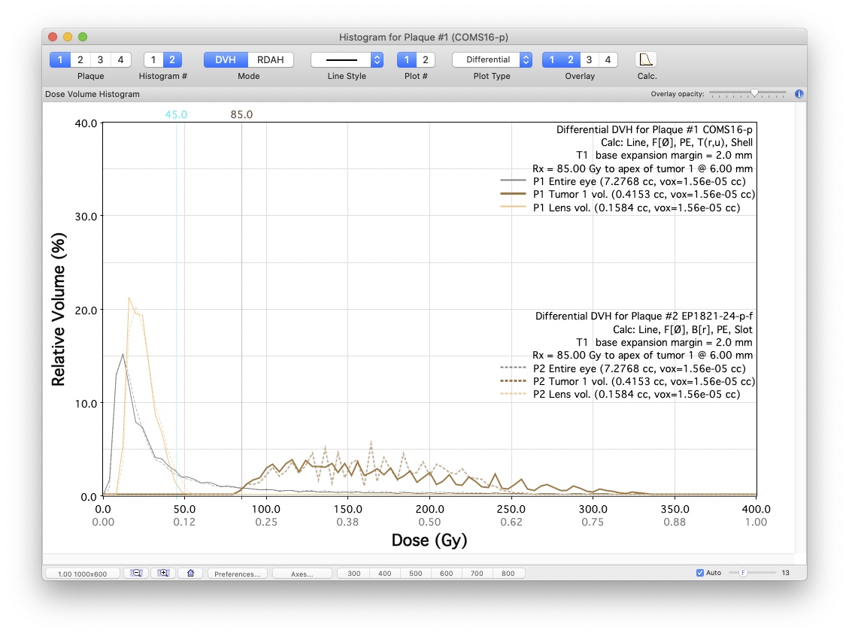Adjust the Overlay opacity slider
The image size is (849, 636).
click(x=754, y=93)
